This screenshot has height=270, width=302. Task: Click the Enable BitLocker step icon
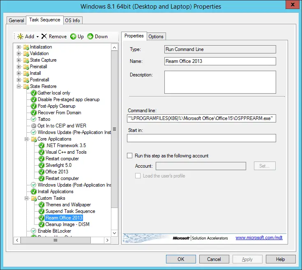34,231
